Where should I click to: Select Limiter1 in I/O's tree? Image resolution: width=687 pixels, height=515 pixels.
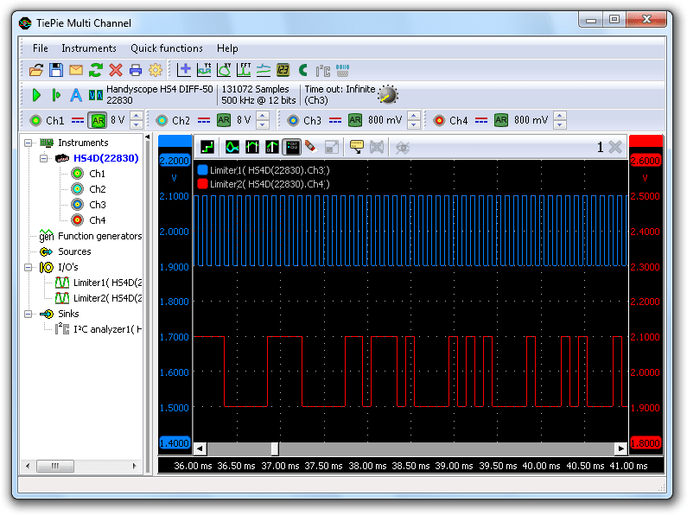click(x=107, y=283)
